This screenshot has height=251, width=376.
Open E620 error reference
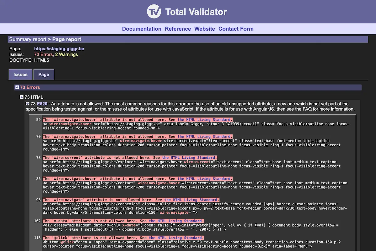41,104
